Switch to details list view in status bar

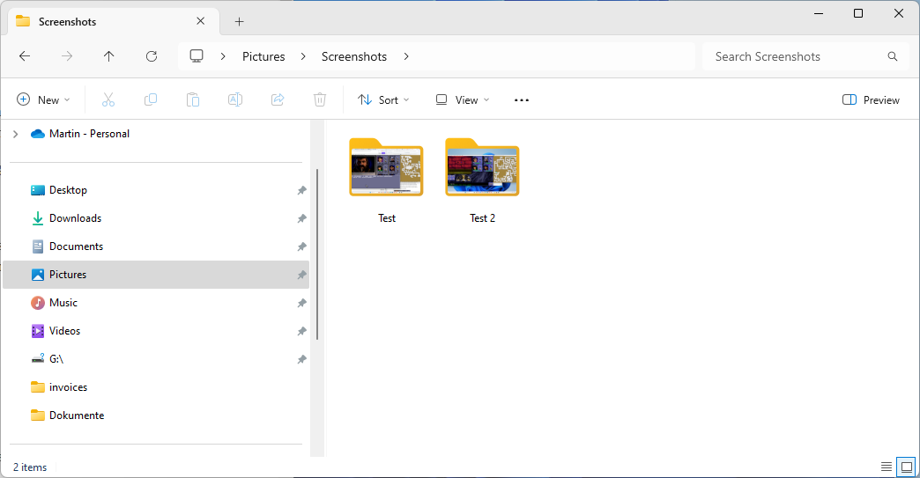[887, 467]
